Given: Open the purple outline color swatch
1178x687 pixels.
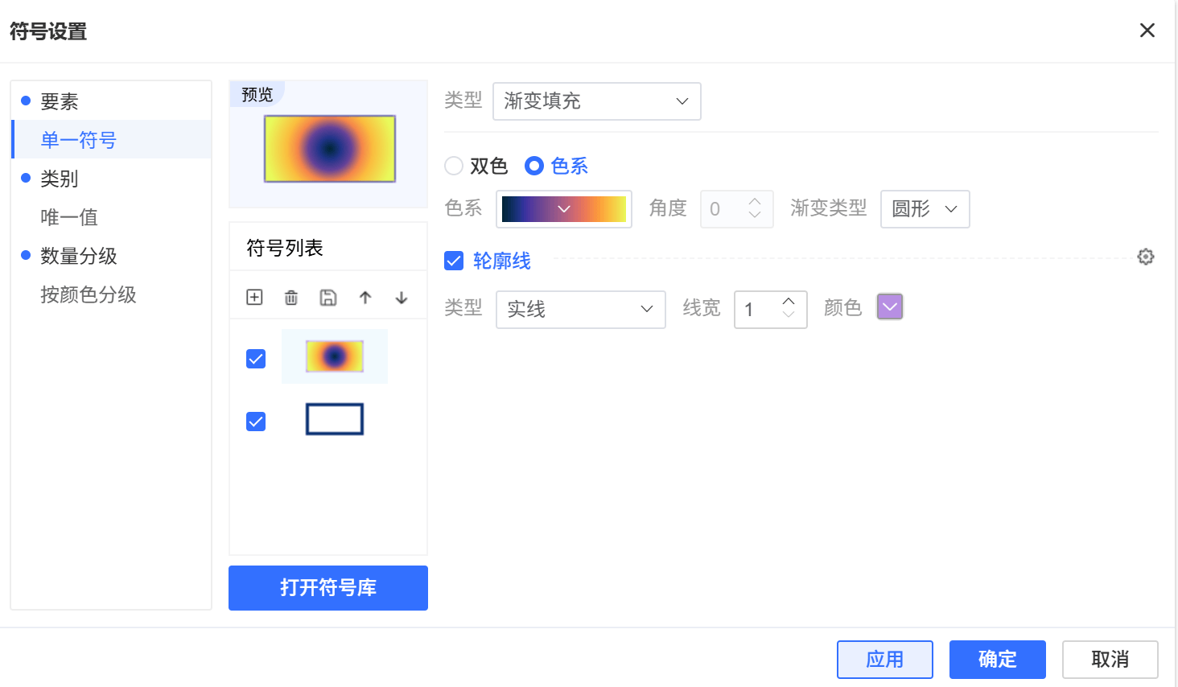Looking at the screenshot, I should pos(890,306).
